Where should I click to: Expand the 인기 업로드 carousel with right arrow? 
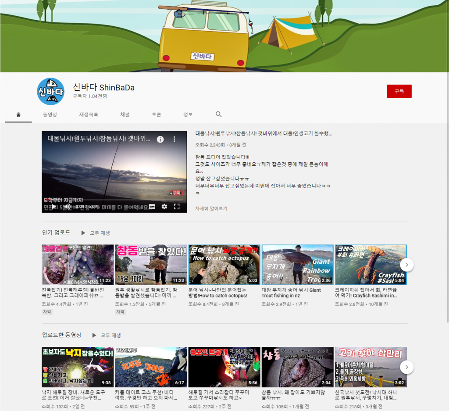[406, 264]
